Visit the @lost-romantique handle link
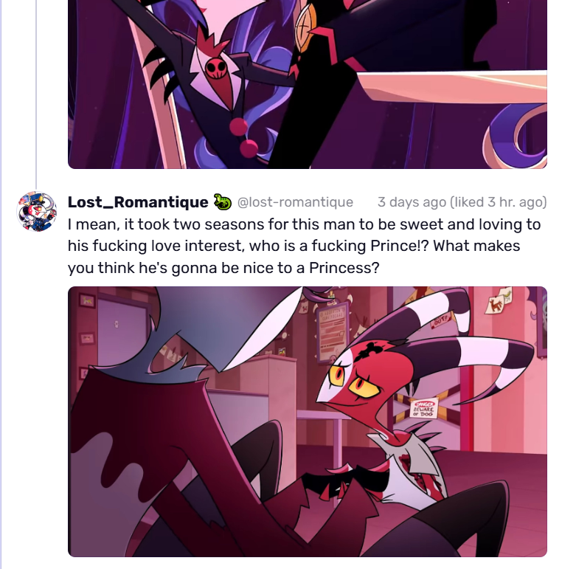Image resolution: width=562 pixels, height=569 pixels. point(295,202)
